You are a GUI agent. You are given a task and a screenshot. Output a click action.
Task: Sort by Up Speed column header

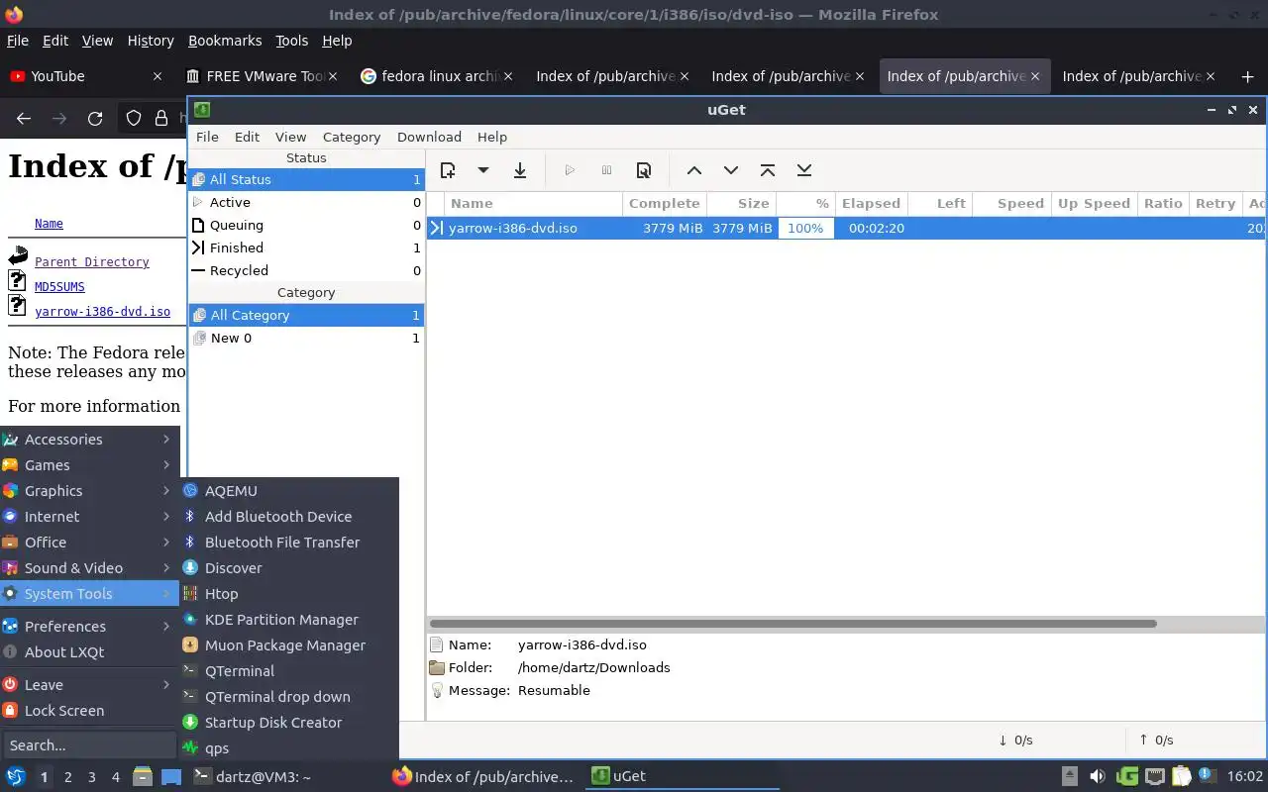point(1094,203)
